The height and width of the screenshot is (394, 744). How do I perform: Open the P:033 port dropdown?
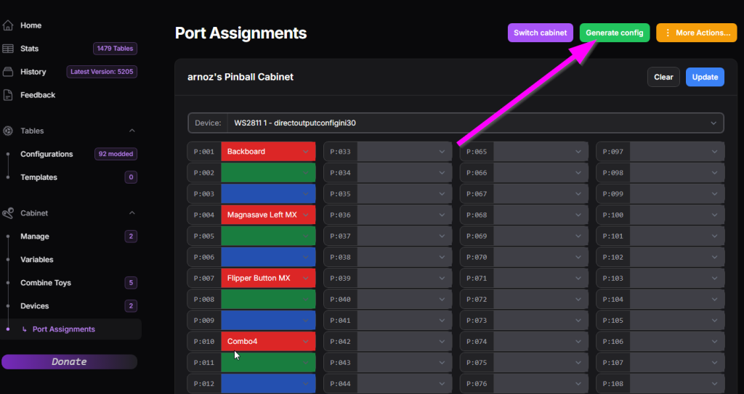(387, 152)
